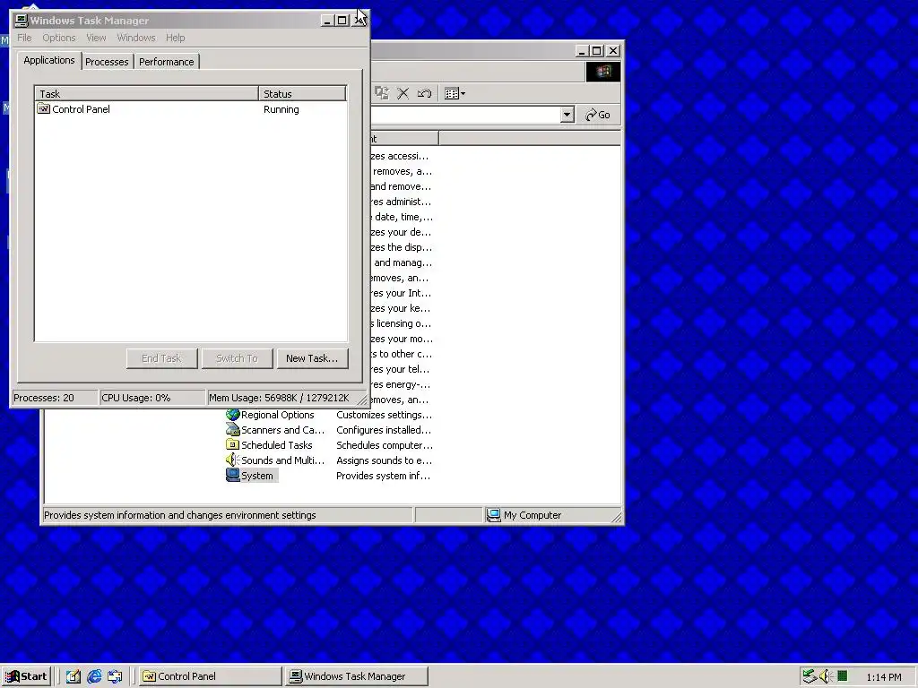Viewport: 918px width, 688px height.
Task: Click 'Schedules computer...' description
Action: point(384,445)
